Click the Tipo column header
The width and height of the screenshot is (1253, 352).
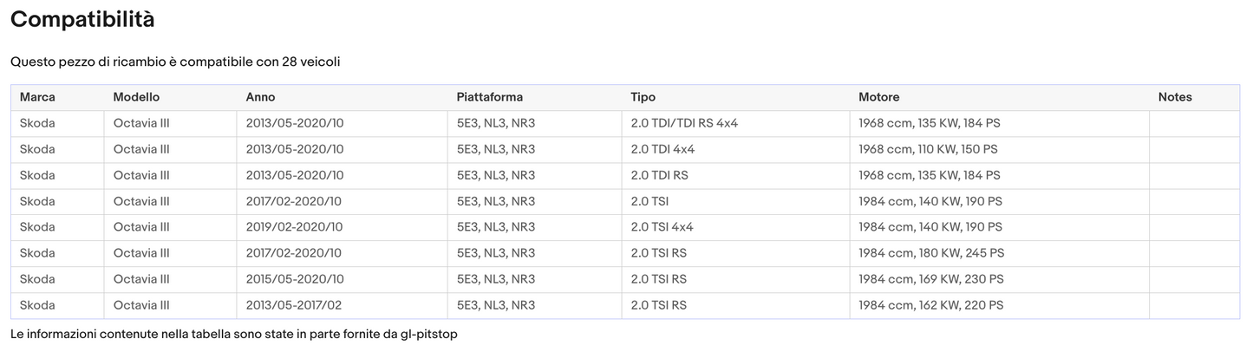coord(643,97)
